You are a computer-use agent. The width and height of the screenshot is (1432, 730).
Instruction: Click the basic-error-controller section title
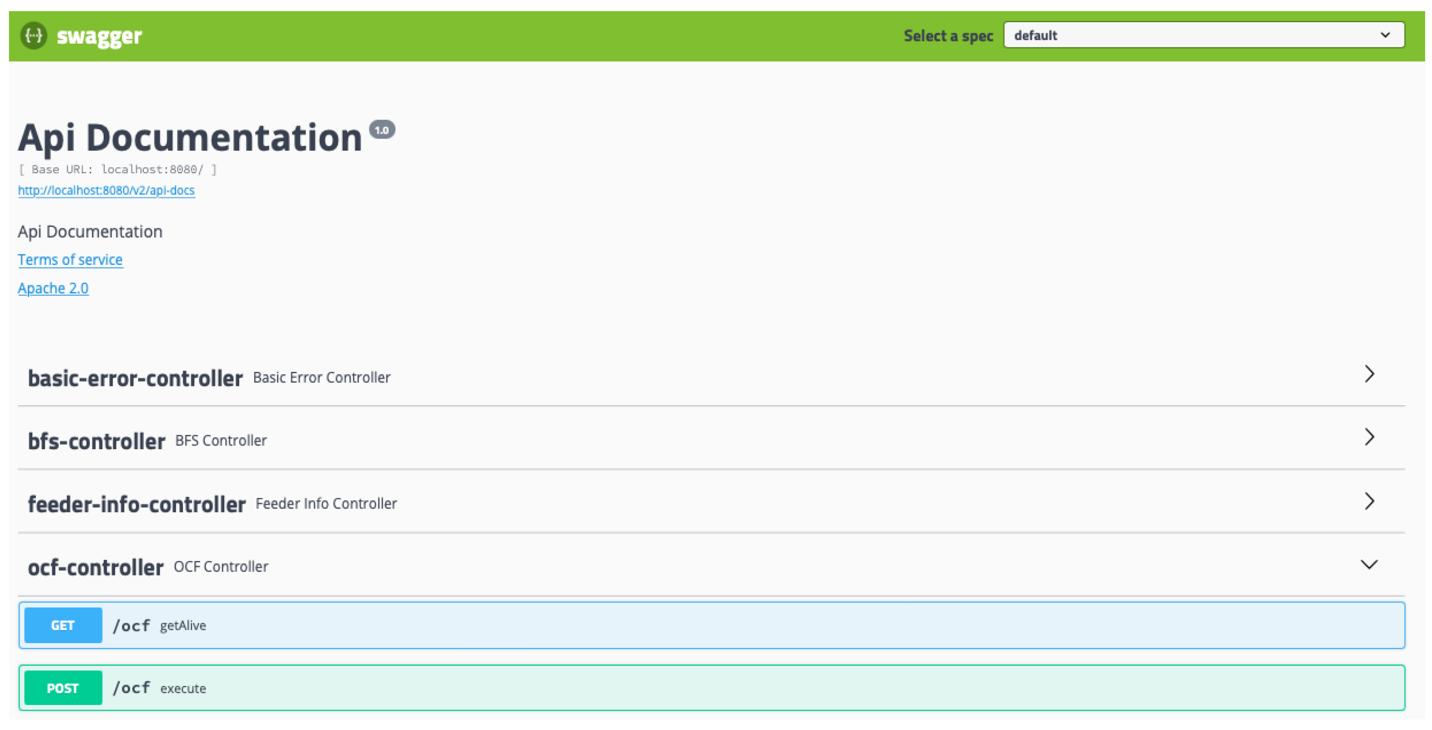coord(135,379)
